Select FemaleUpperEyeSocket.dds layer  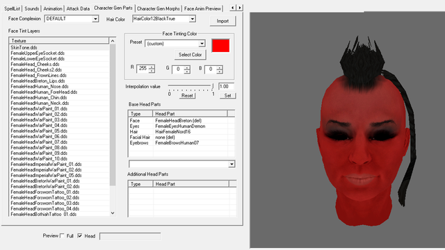[x=59, y=53]
